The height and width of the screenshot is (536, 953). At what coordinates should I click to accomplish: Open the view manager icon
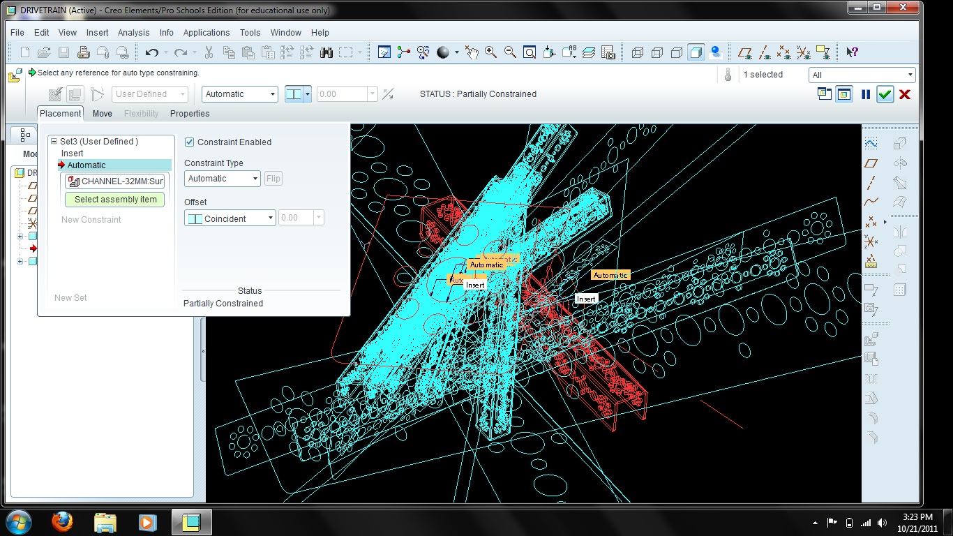pyautogui.click(x=608, y=52)
